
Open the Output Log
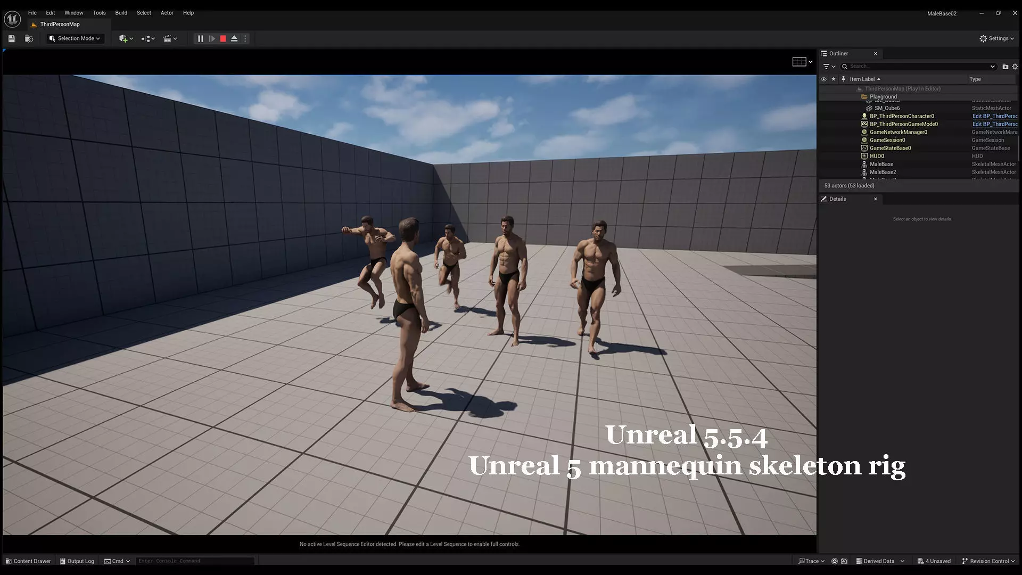pos(77,561)
